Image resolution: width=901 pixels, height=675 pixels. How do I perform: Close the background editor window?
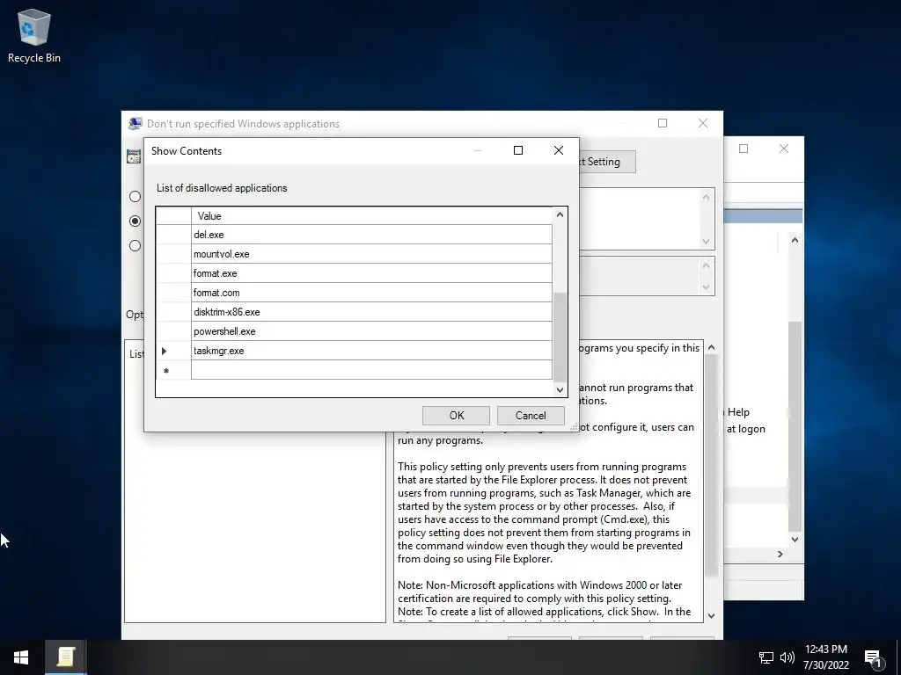pos(784,149)
